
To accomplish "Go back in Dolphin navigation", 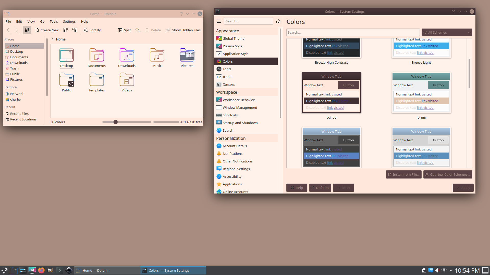I will [x=8, y=30].
